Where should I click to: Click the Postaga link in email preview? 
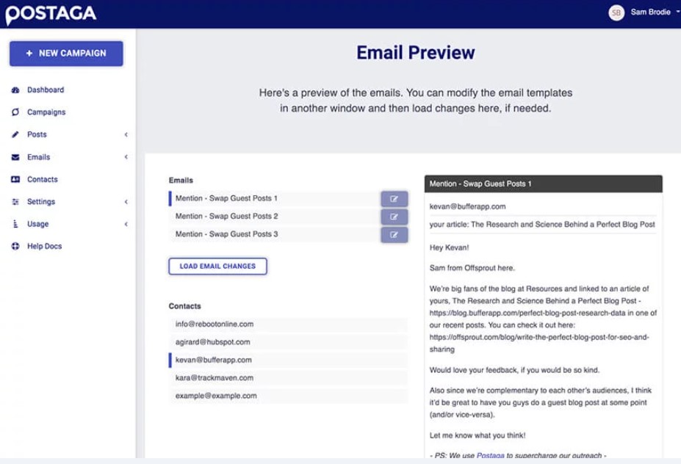[490, 455]
